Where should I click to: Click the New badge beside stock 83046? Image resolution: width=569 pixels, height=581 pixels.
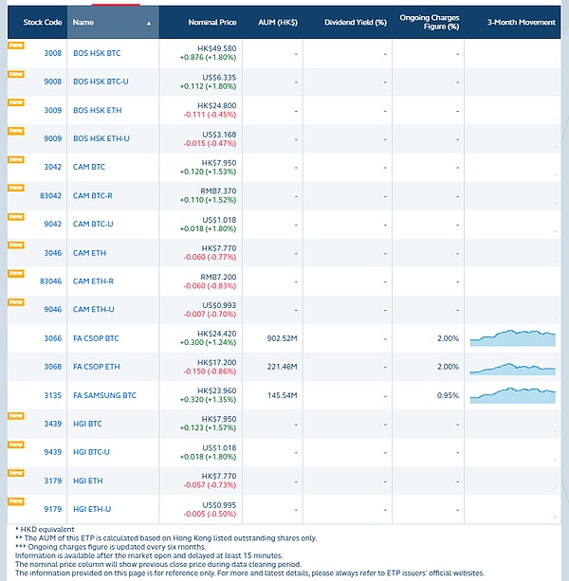pyautogui.click(x=15, y=273)
